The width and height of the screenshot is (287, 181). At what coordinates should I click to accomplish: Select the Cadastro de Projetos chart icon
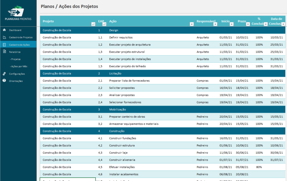click(4, 37)
